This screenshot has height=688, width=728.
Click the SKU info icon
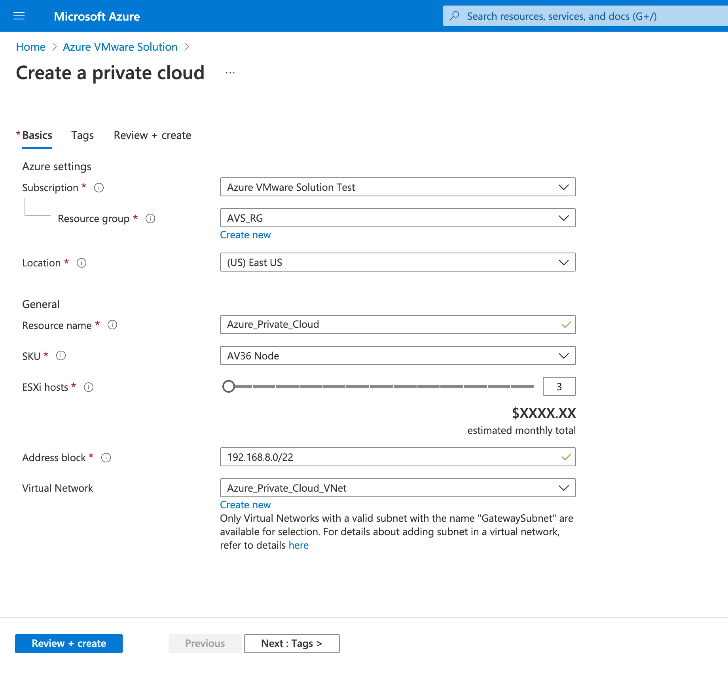pos(61,356)
